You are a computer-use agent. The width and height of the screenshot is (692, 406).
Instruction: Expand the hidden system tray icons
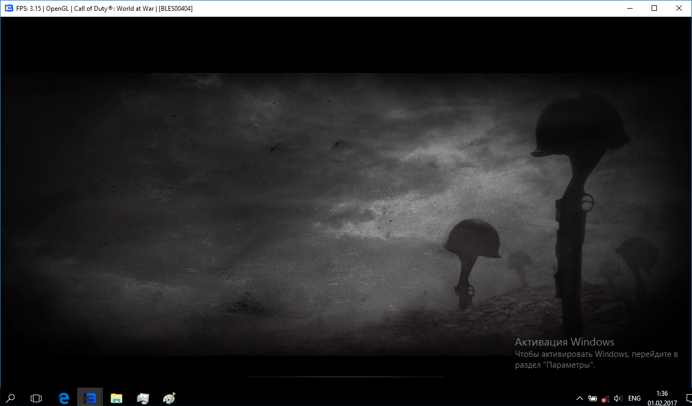[579, 398]
